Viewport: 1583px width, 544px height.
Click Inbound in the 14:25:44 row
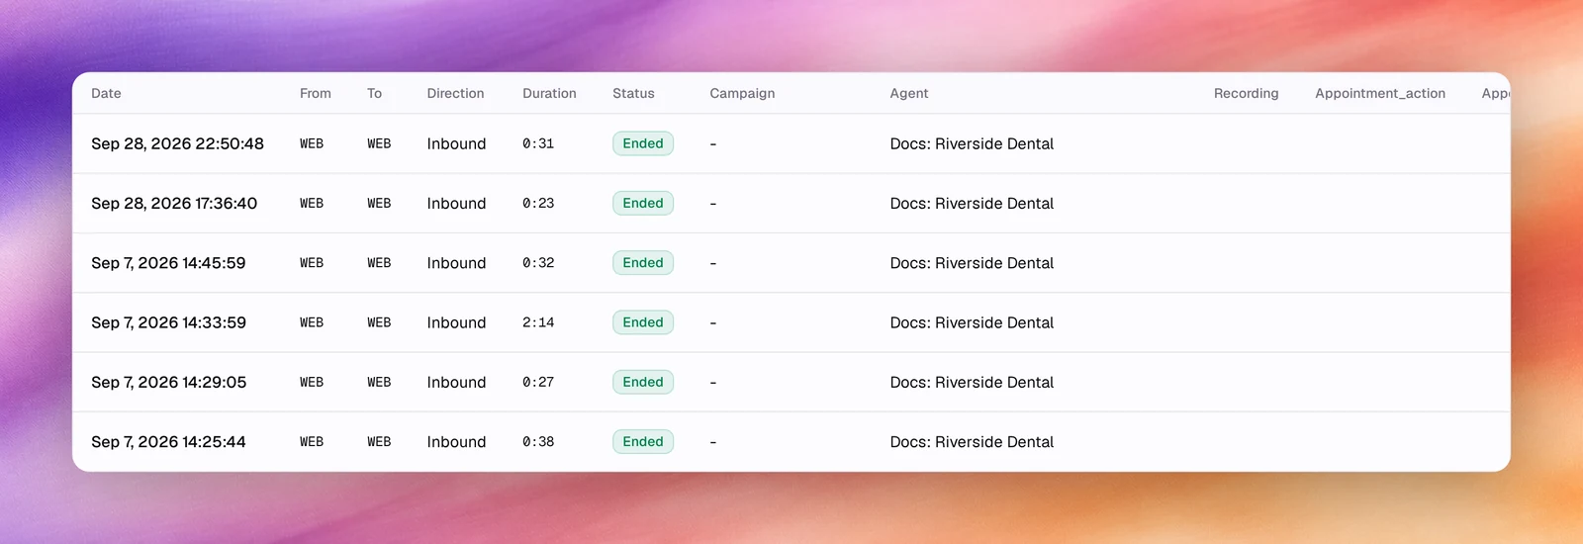point(456,441)
